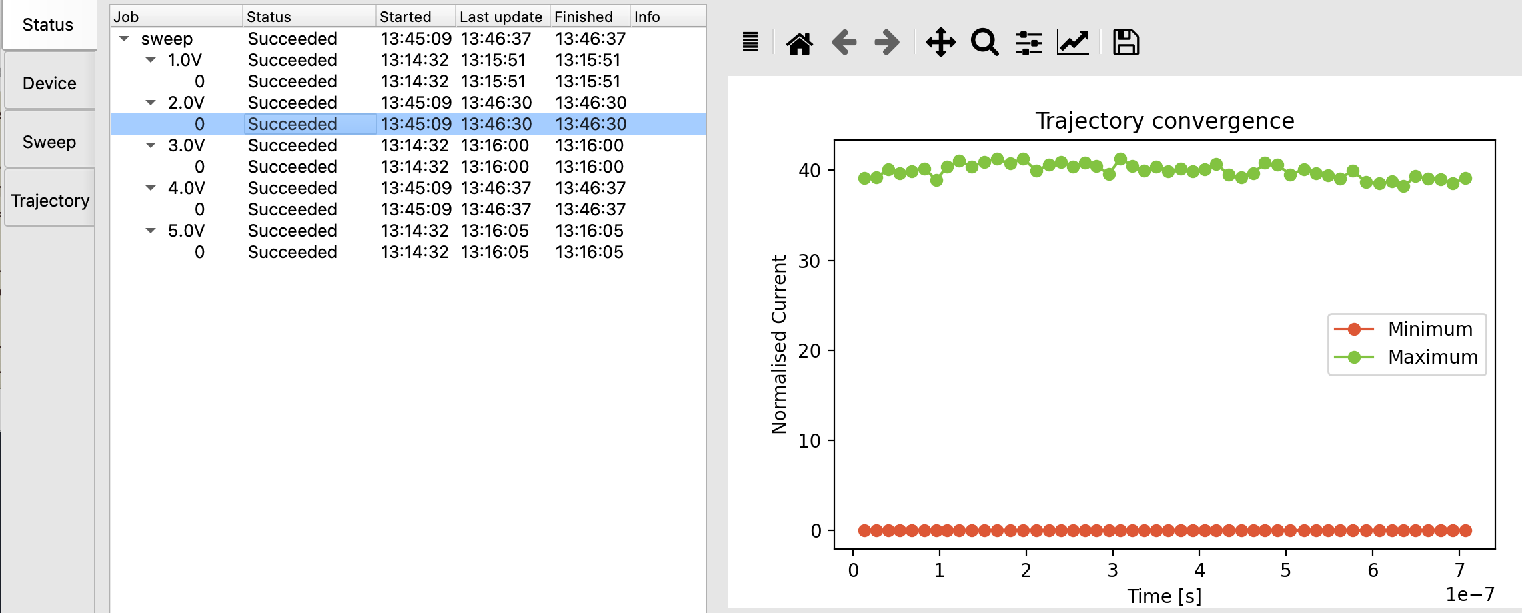Viewport: 1522px width, 613px height.
Task: Click the list lines icon in toolbar
Action: pyautogui.click(x=750, y=43)
